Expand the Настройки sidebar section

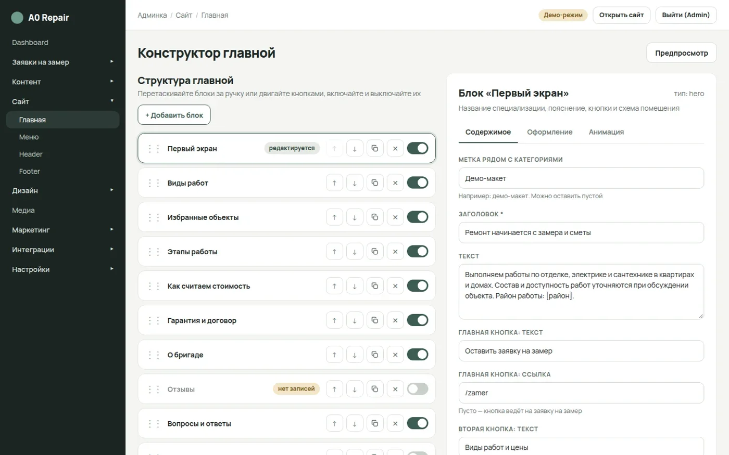[x=62, y=270]
